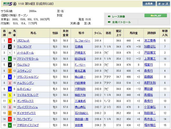Open horse ケルフロイデ link
171x129 pixels.
click(23, 47)
